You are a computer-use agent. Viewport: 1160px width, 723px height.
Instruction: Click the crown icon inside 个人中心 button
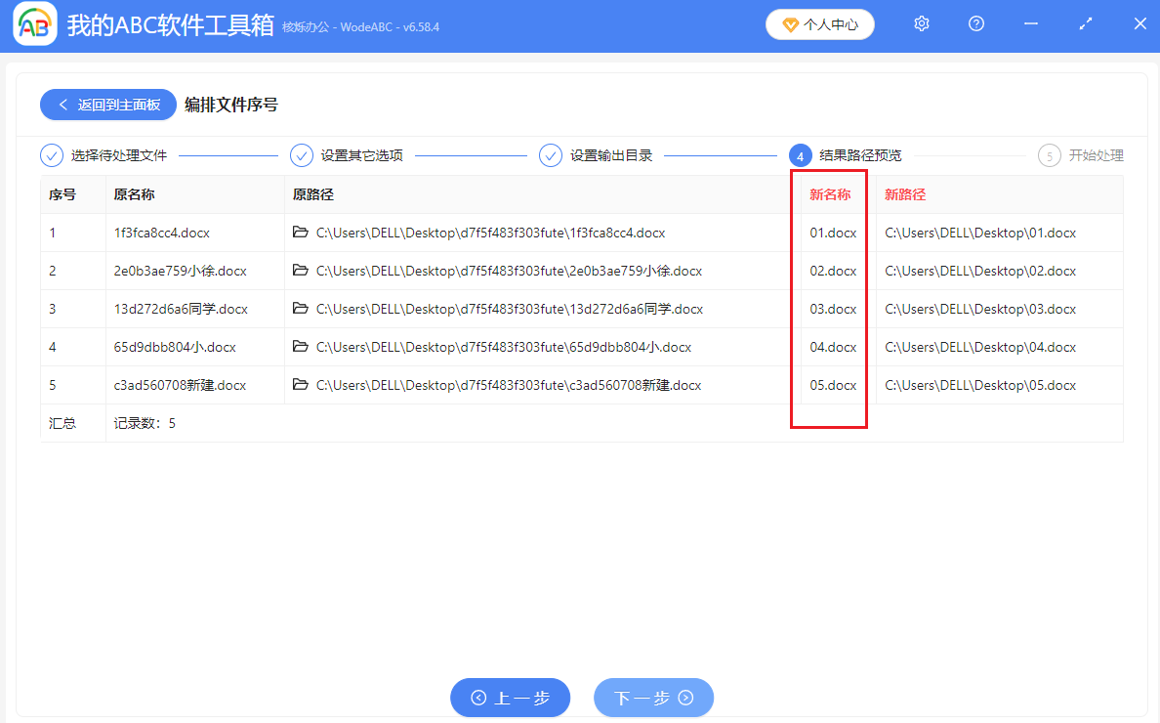(x=791, y=23)
